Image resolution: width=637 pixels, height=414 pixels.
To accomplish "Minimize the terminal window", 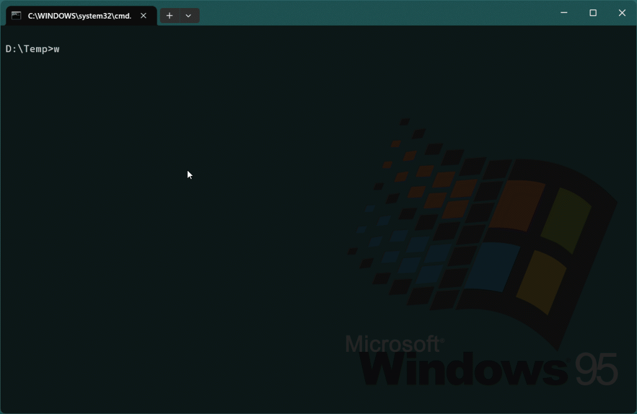I will click(x=564, y=13).
